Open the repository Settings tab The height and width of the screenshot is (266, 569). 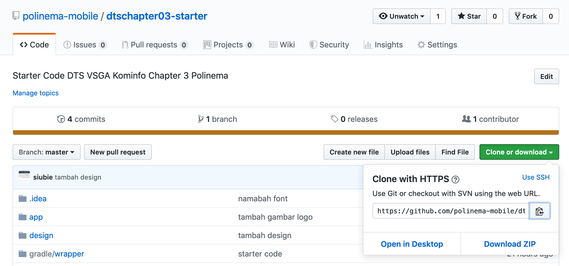pos(437,45)
